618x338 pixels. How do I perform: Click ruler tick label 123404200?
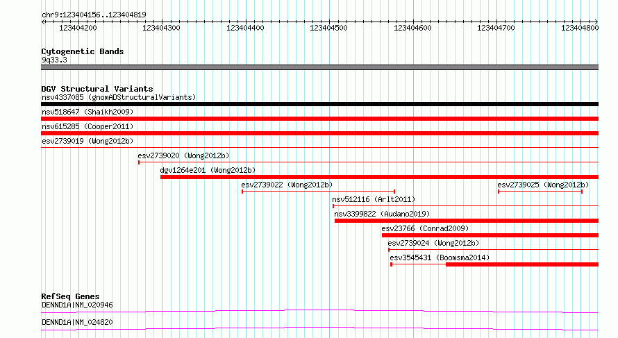click(78, 28)
